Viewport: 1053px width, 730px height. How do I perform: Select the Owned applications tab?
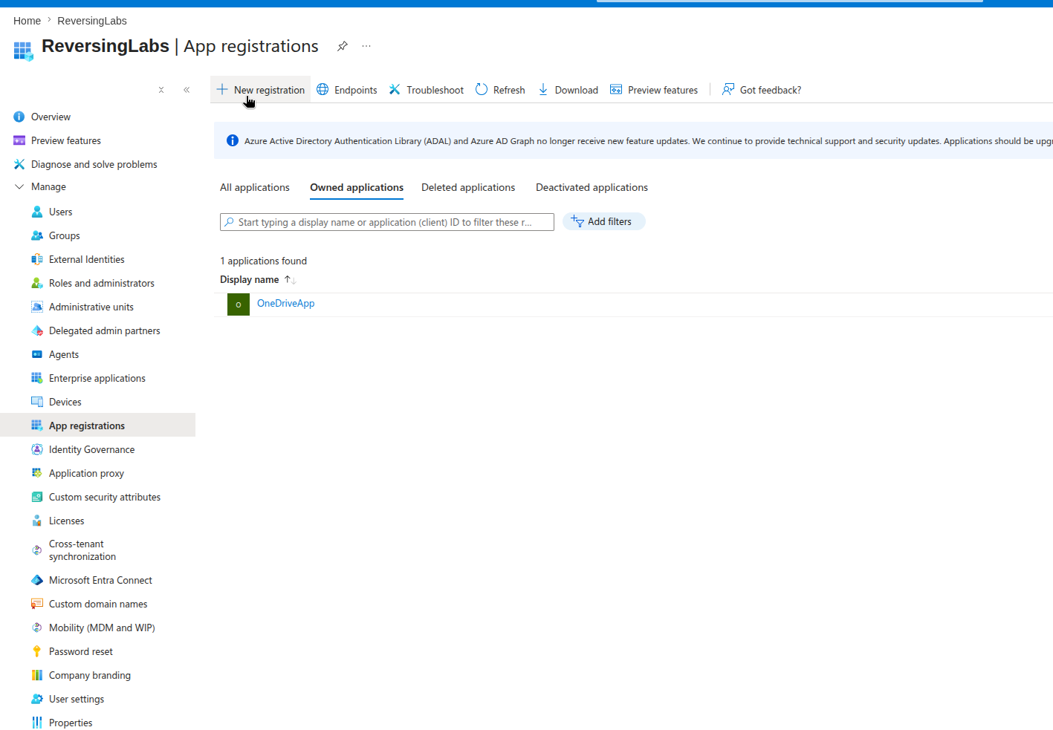[x=357, y=187]
